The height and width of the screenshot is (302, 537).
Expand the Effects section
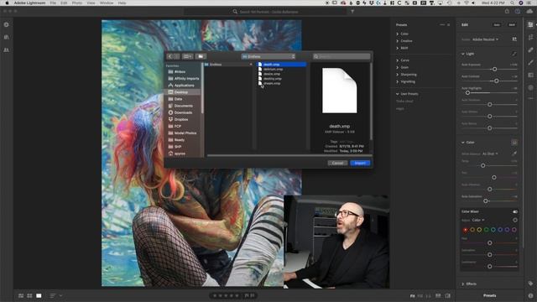462,284
